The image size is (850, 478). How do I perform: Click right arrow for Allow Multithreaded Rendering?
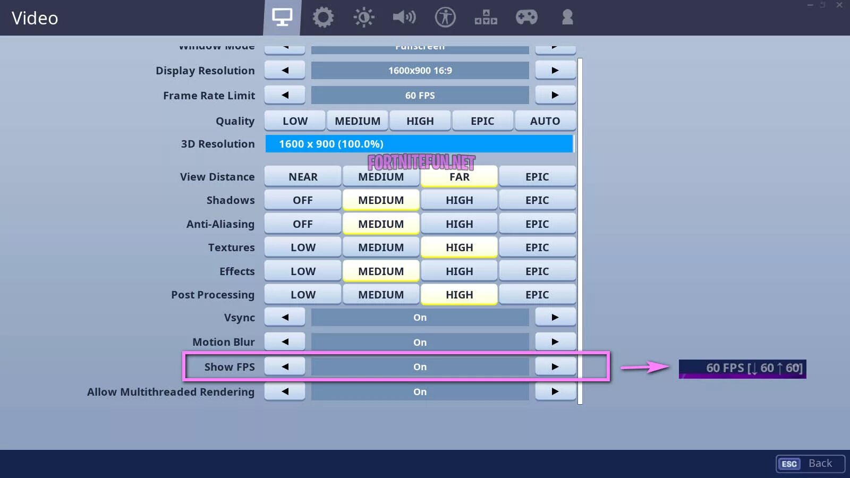click(x=555, y=391)
